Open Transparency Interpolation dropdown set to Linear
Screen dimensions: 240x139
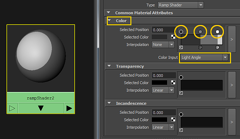(x=163, y=90)
